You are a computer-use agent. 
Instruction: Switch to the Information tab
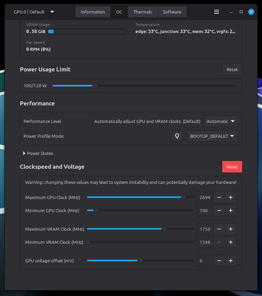[93, 12]
